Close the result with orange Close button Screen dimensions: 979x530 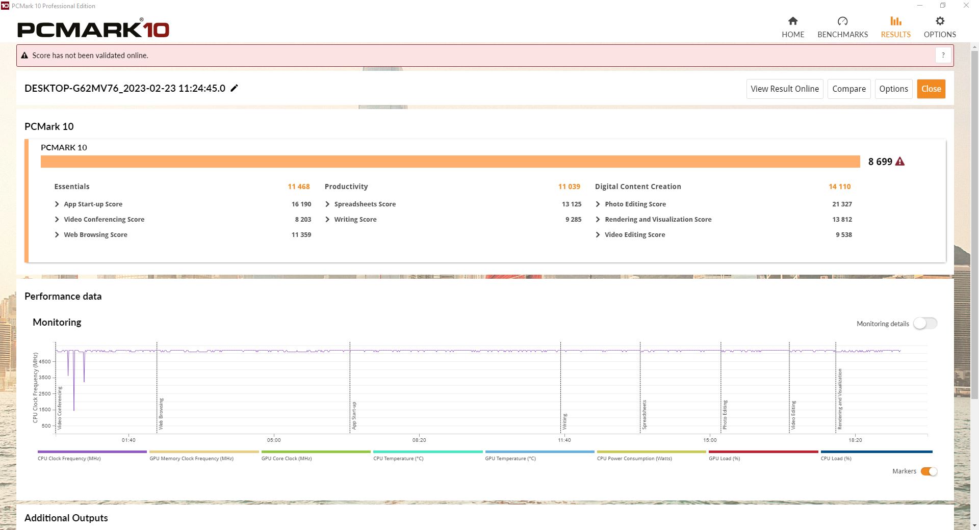coord(931,89)
